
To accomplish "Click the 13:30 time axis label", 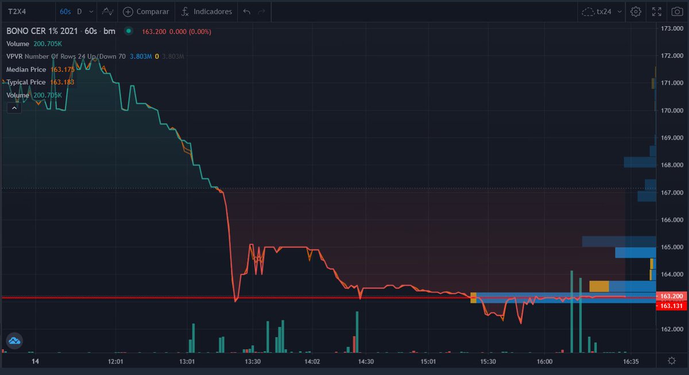I will tap(253, 362).
